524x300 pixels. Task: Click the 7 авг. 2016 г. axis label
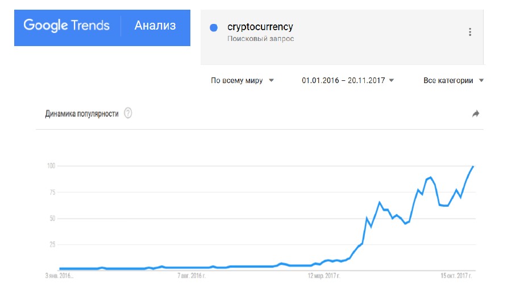(x=192, y=276)
